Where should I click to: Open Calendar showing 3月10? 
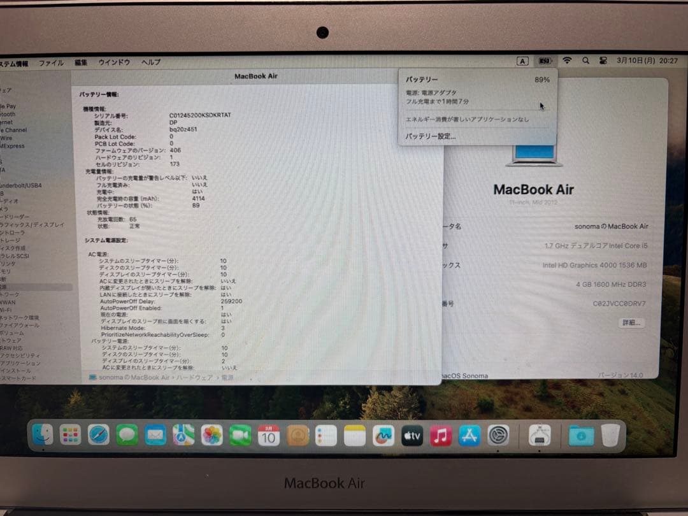point(268,436)
